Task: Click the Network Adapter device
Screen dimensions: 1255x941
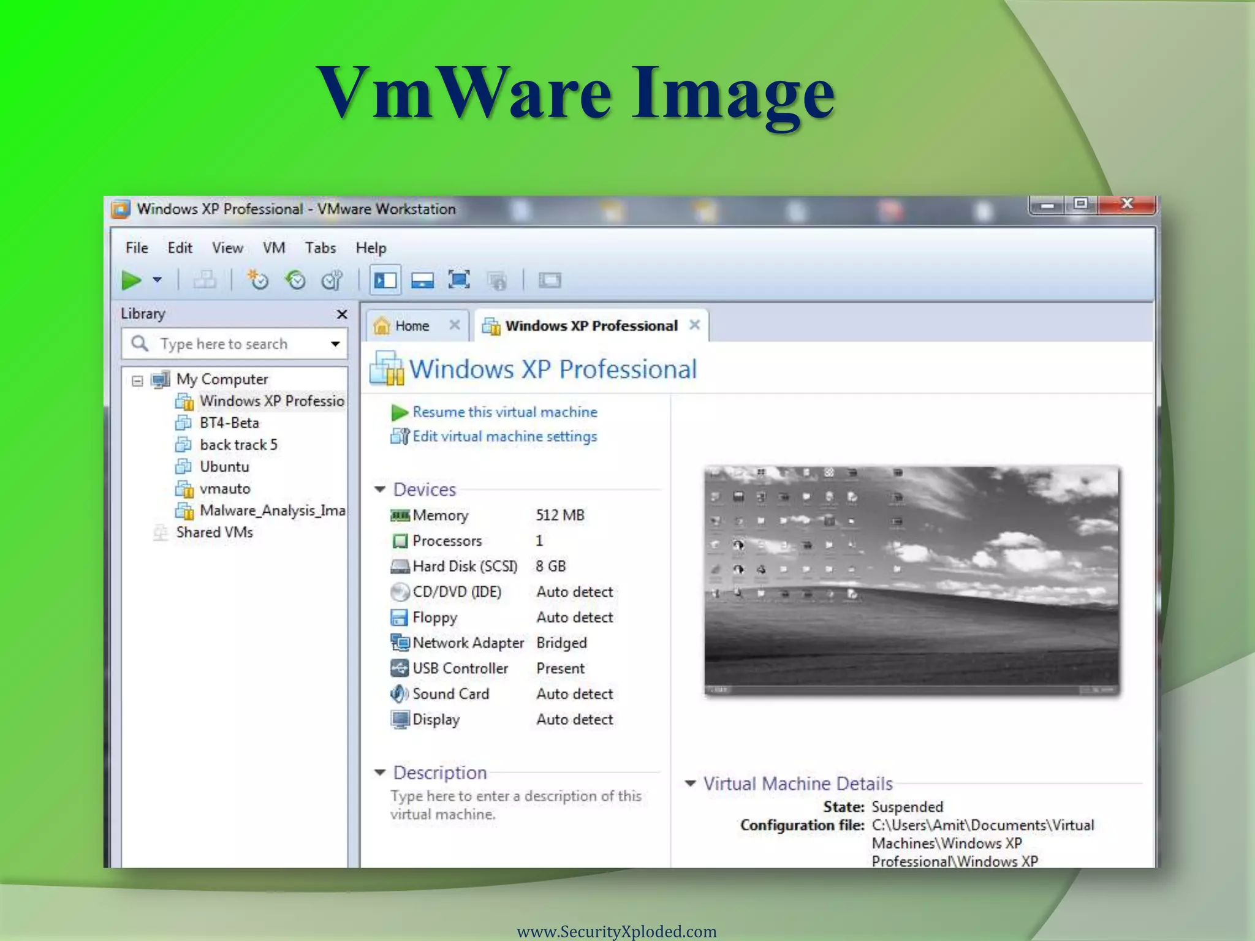Action: click(468, 643)
